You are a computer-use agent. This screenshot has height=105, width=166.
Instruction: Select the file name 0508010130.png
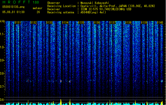[13, 7]
